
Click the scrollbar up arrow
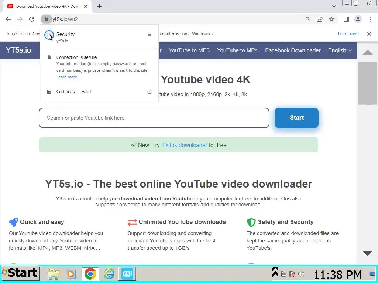pyautogui.click(x=367, y=52)
